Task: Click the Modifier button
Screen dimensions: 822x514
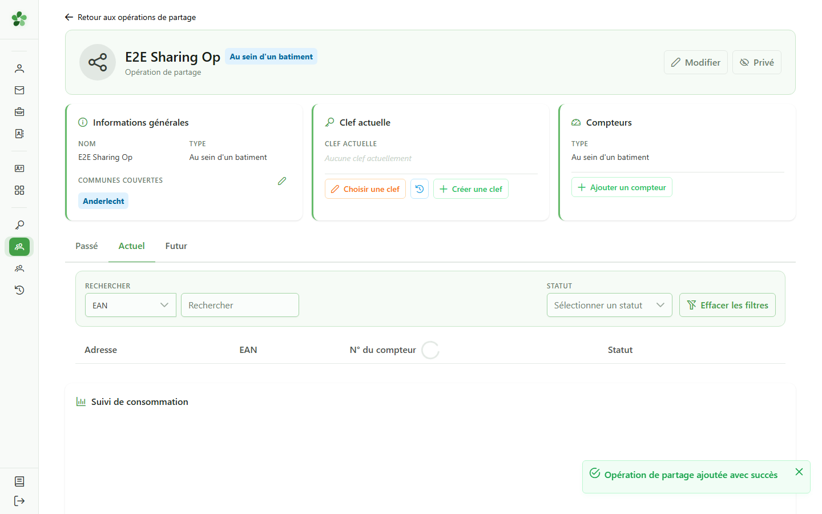Action: pos(696,62)
